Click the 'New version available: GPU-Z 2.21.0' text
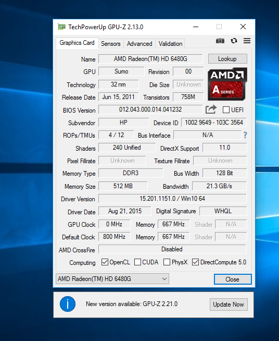 point(132,304)
